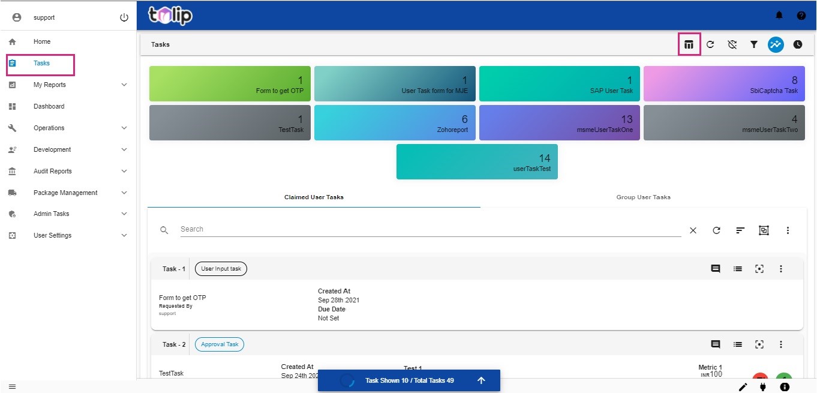
Task: Click the User Input task chip
Action: [x=221, y=269]
